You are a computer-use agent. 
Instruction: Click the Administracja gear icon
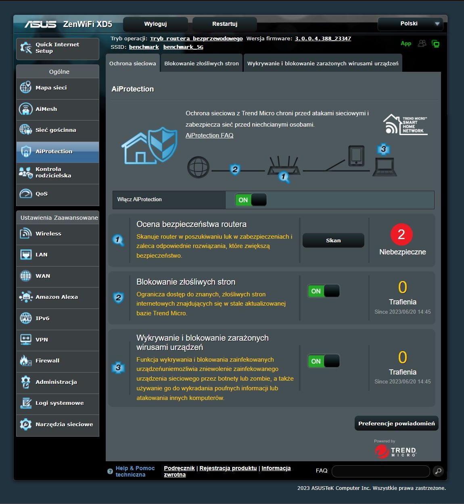click(26, 382)
